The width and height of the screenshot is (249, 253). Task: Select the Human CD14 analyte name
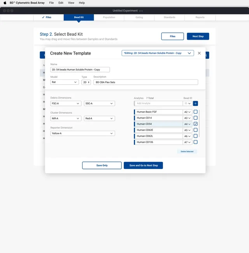point(144,118)
